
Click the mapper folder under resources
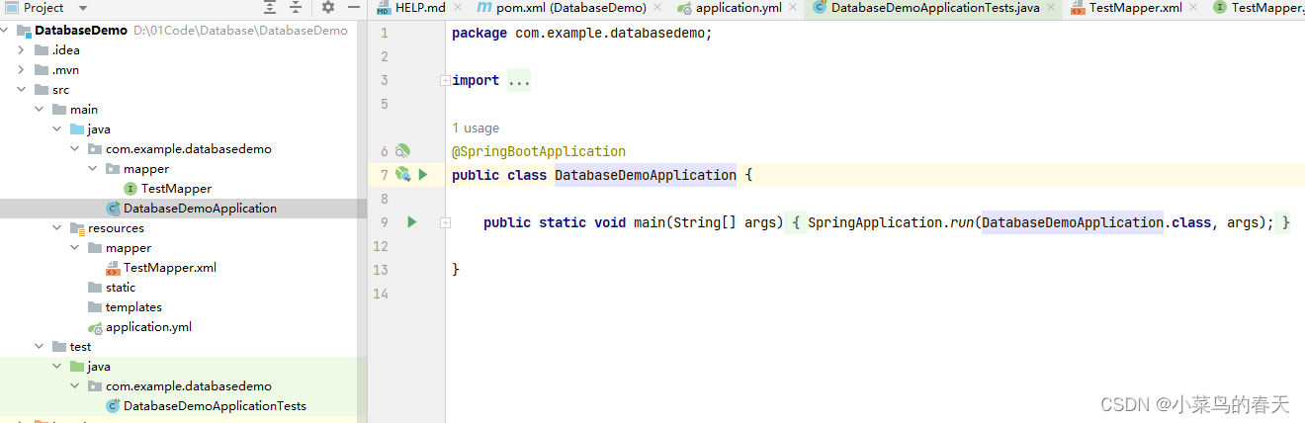point(129,248)
